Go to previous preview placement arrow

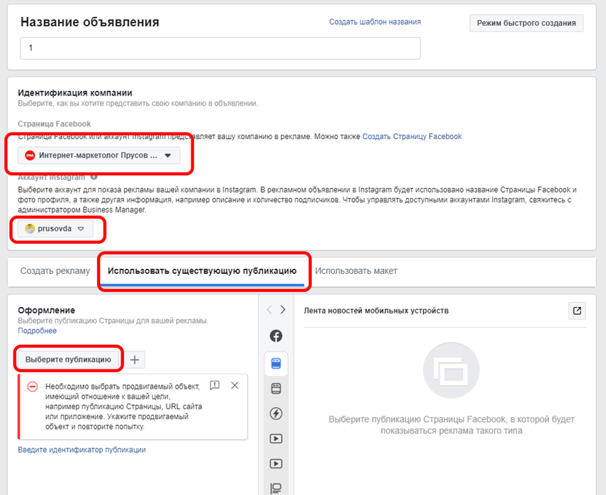(269, 309)
